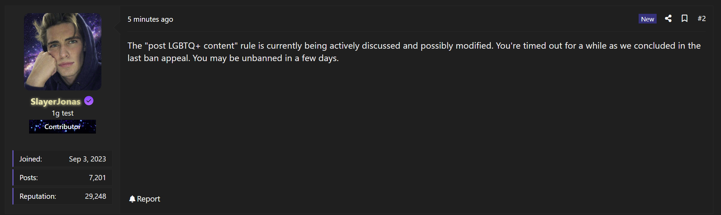Open the permalink labeled #2
Screen dimensions: 721x215
click(x=702, y=19)
